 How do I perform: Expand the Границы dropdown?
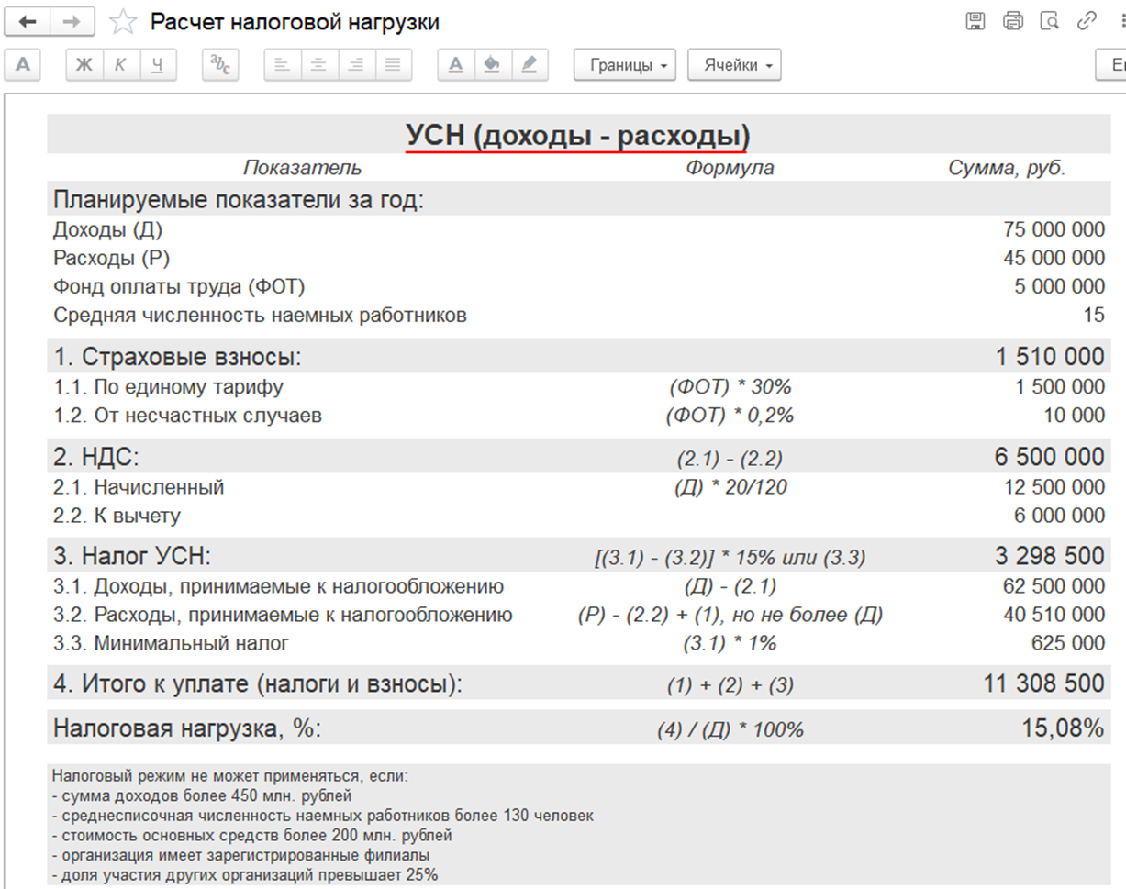pos(624,65)
